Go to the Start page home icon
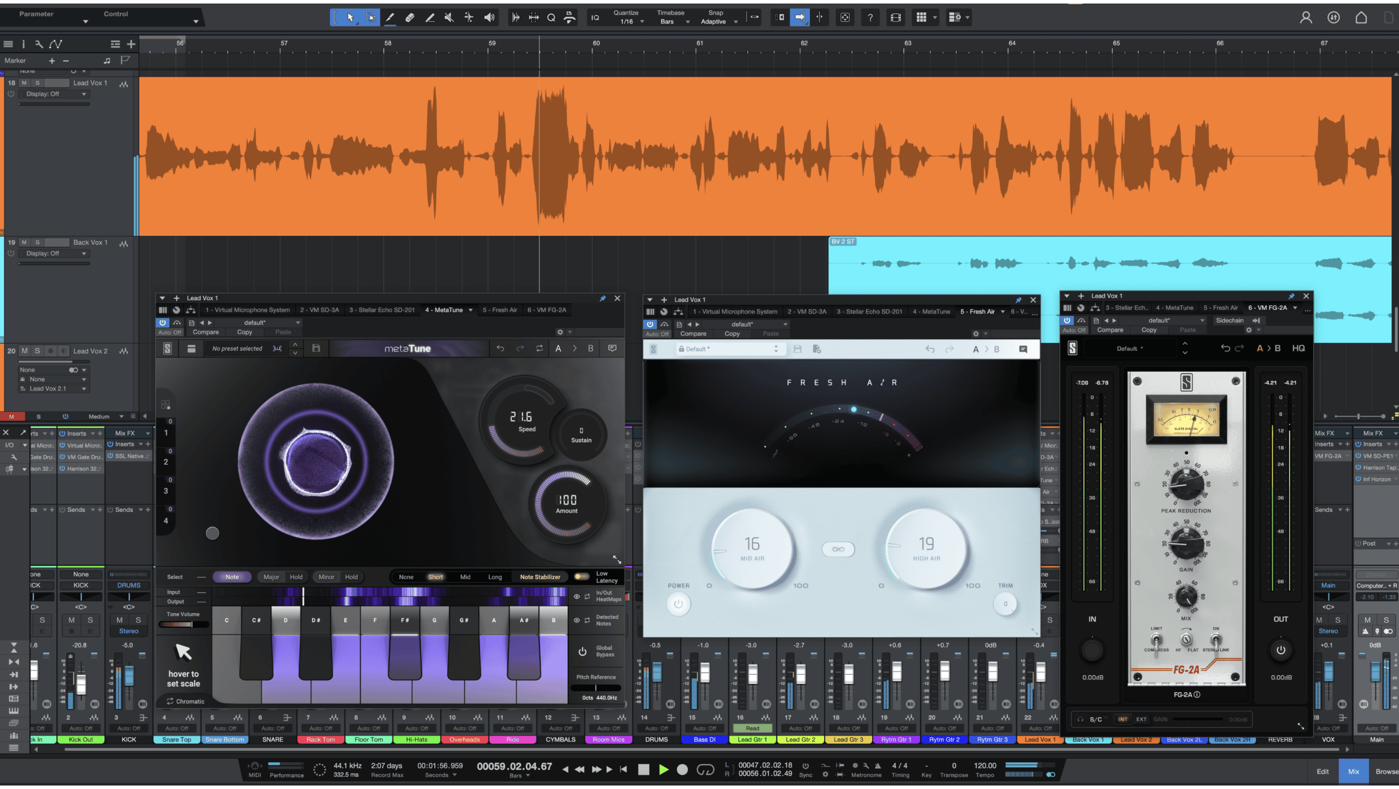 click(1361, 17)
